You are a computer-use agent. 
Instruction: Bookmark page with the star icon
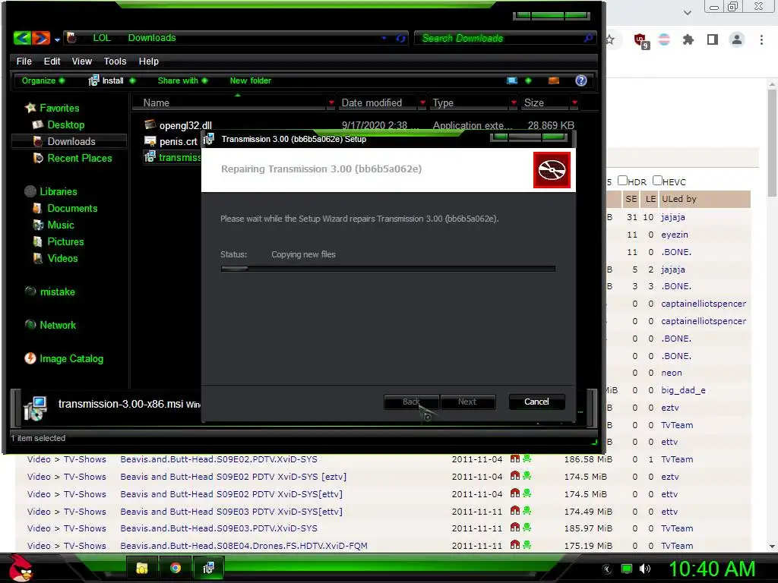(x=610, y=39)
